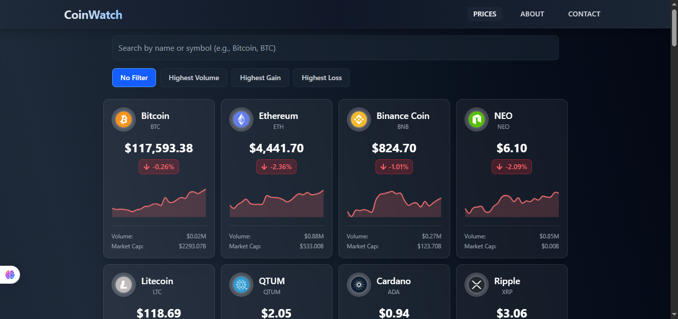The height and width of the screenshot is (319, 678).
Task: Enable the Highest Volume filter
Action: [193, 78]
